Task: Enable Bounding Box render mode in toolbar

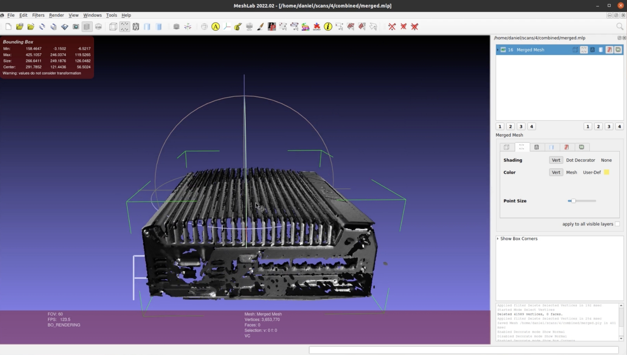Action: (x=113, y=26)
